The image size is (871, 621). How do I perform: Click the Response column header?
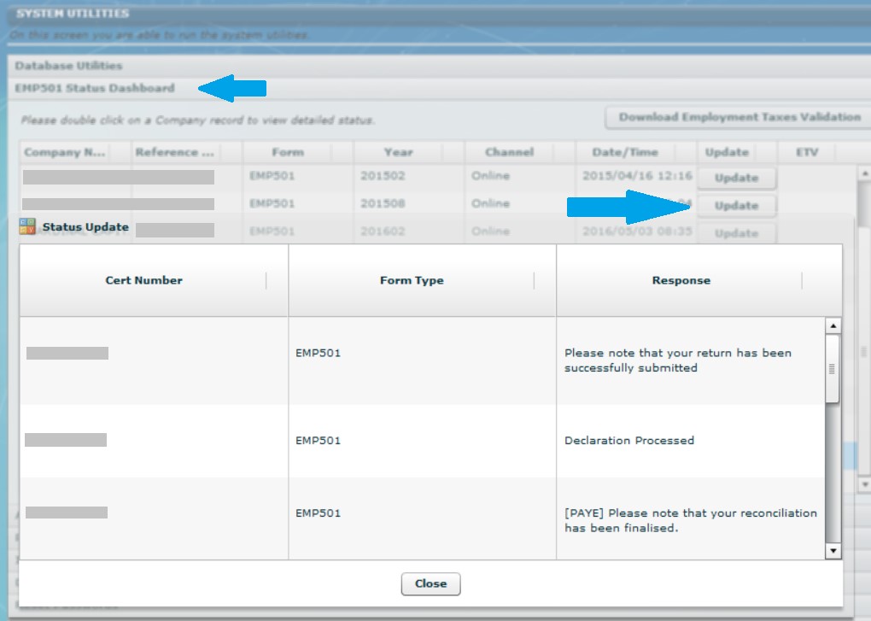click(x=681, y=280)
